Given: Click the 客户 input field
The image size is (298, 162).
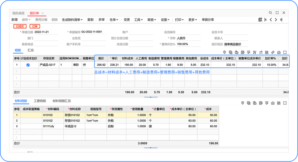Looking at the screenshot, I should coord(141,32).
